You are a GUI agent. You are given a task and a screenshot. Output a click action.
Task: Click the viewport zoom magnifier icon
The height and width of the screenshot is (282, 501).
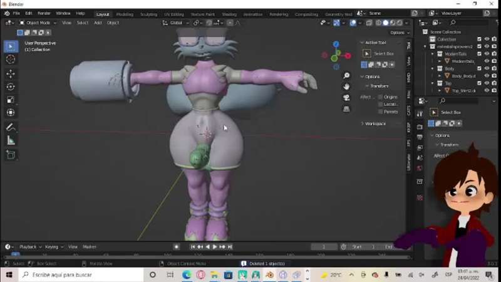[346, 75]
